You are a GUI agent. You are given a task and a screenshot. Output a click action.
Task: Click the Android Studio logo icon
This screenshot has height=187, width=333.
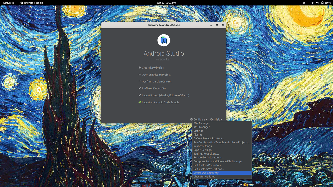click(x=164, y=40)
